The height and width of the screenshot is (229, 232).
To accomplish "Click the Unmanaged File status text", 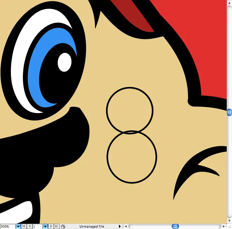I will click(92, 227).
